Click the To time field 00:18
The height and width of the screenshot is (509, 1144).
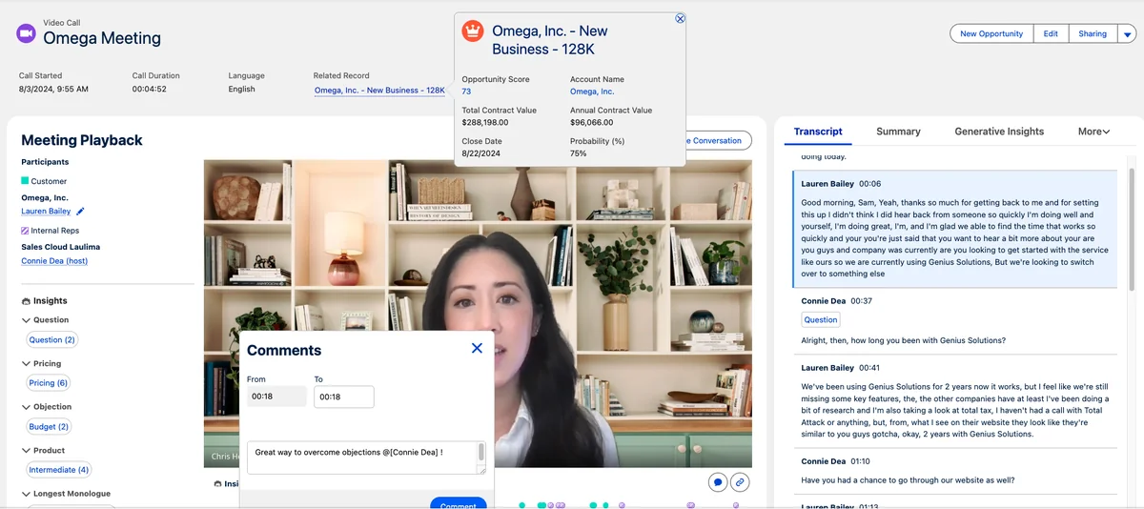pos(344,397)
